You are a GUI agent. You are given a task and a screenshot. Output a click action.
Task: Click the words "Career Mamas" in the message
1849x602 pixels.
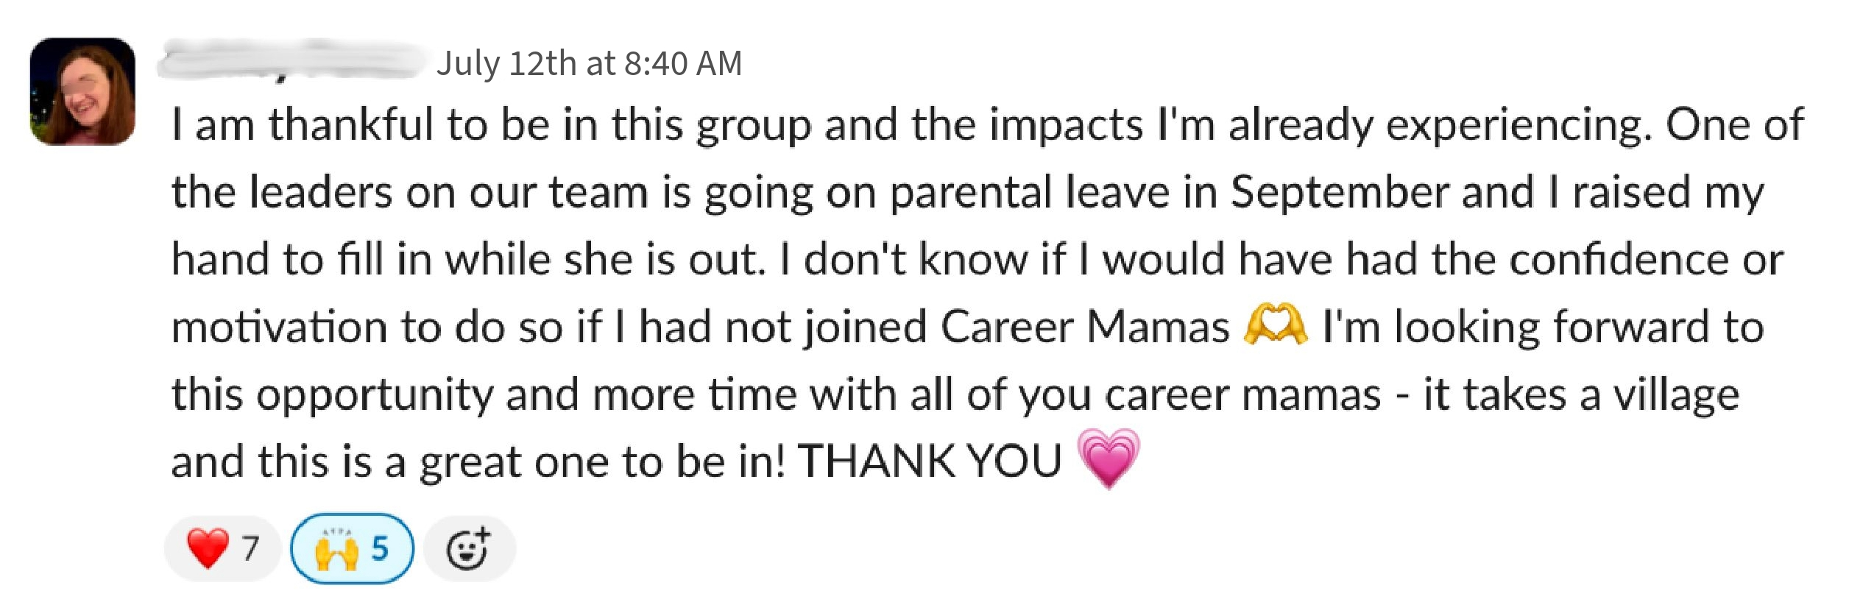[1084, 327]
